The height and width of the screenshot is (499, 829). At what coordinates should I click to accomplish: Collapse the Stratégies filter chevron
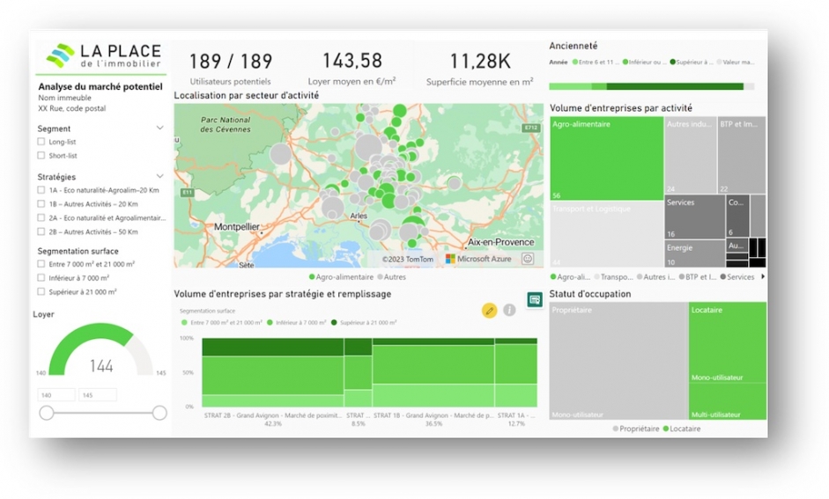click(159, 176)
